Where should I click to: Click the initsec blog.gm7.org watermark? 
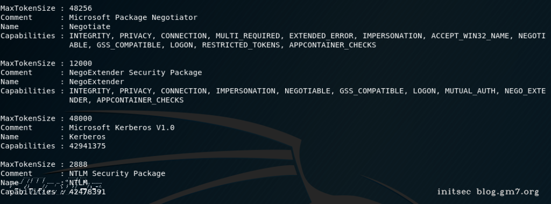click(x=488, y=192)
